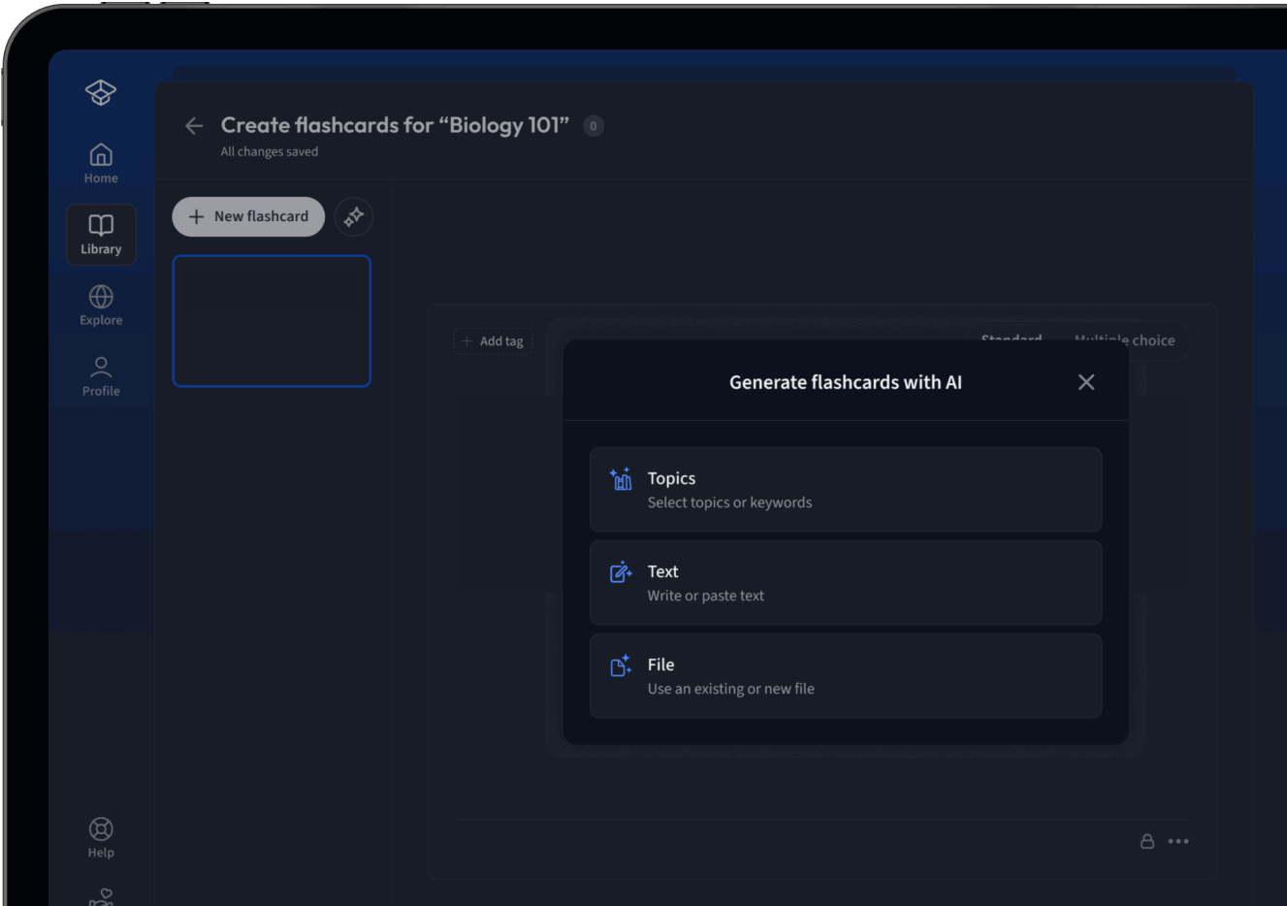
Task: Click the flashcard count badge
Action: pyautogui.click(x=594, y=126)
